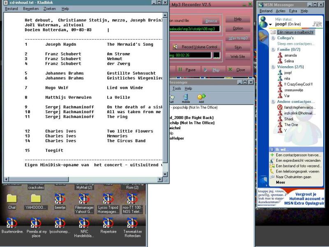The height and width of the screenshot is (247, 329).
Task: Click the speaker icon beside Record Volume Control
Action: (x=176, y=47)
